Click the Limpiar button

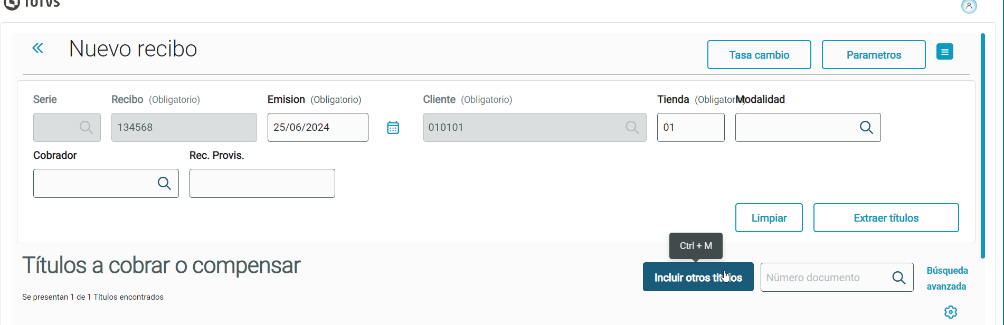pyautogui.click(x=769, y=218)
